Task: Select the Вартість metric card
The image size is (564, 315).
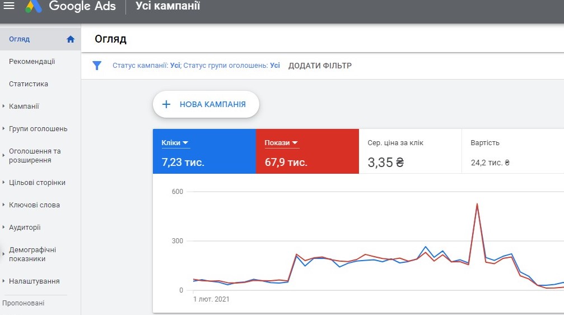Action: point(512,151)
